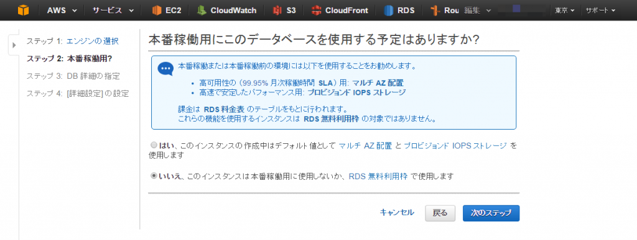Open the 東京 region dropdown
Viewport: 637px width, 240px height.
pyautogui.click(x=565, y=11)
